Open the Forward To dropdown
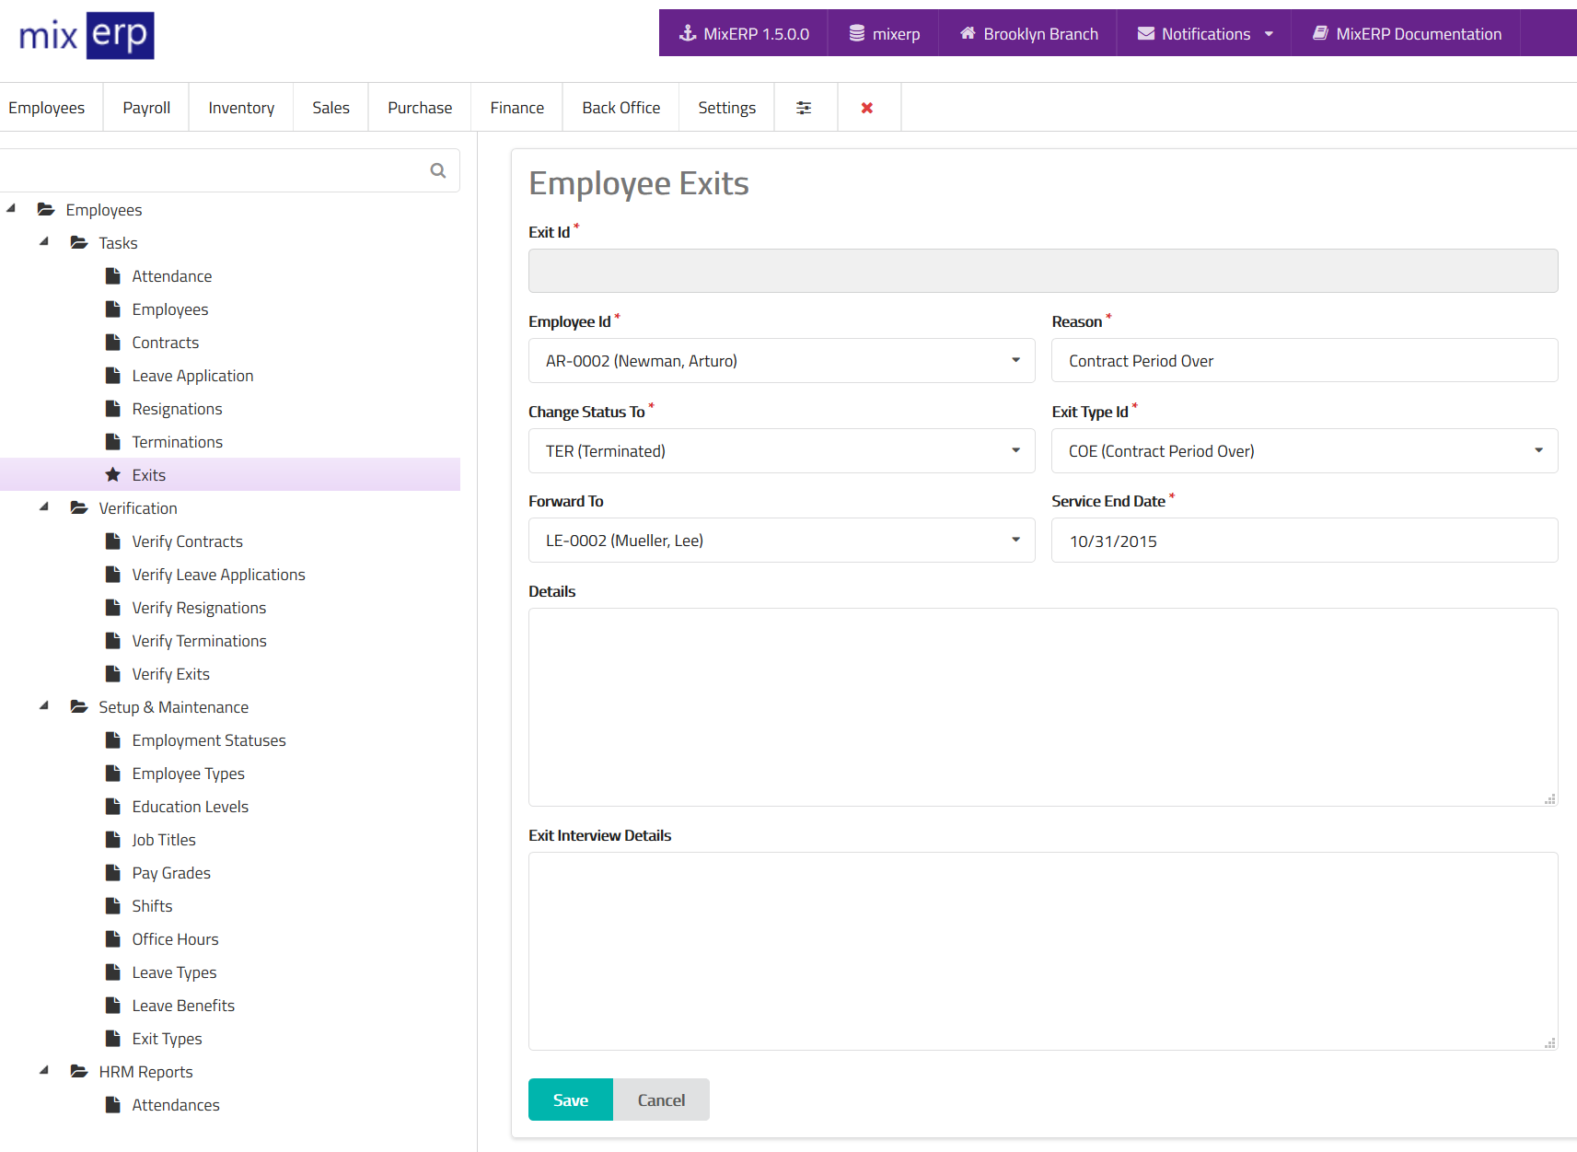Screen dimensions: 1577x1152 tap(782, 540)
